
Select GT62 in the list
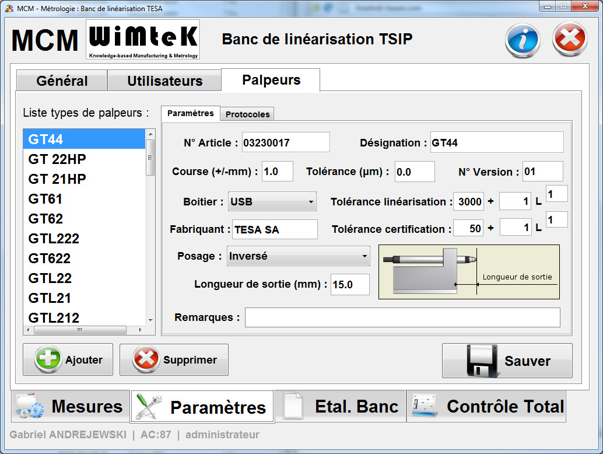tap(84, 218)
